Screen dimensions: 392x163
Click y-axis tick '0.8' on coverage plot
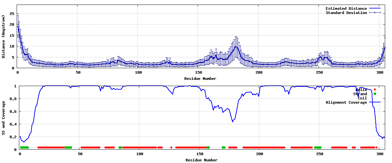click(x=13, y=99)
